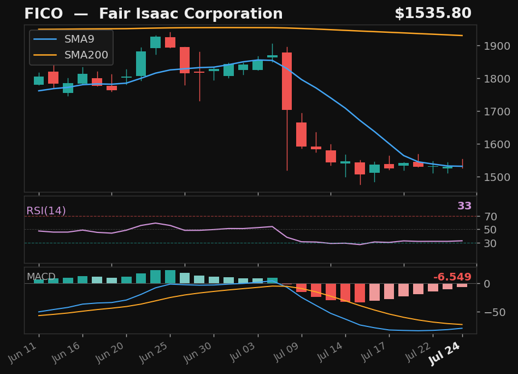The height and width of the screenshot is (374, 518).
Task: Click the 1800 price axis label
Action: click(x=497, y=79)
